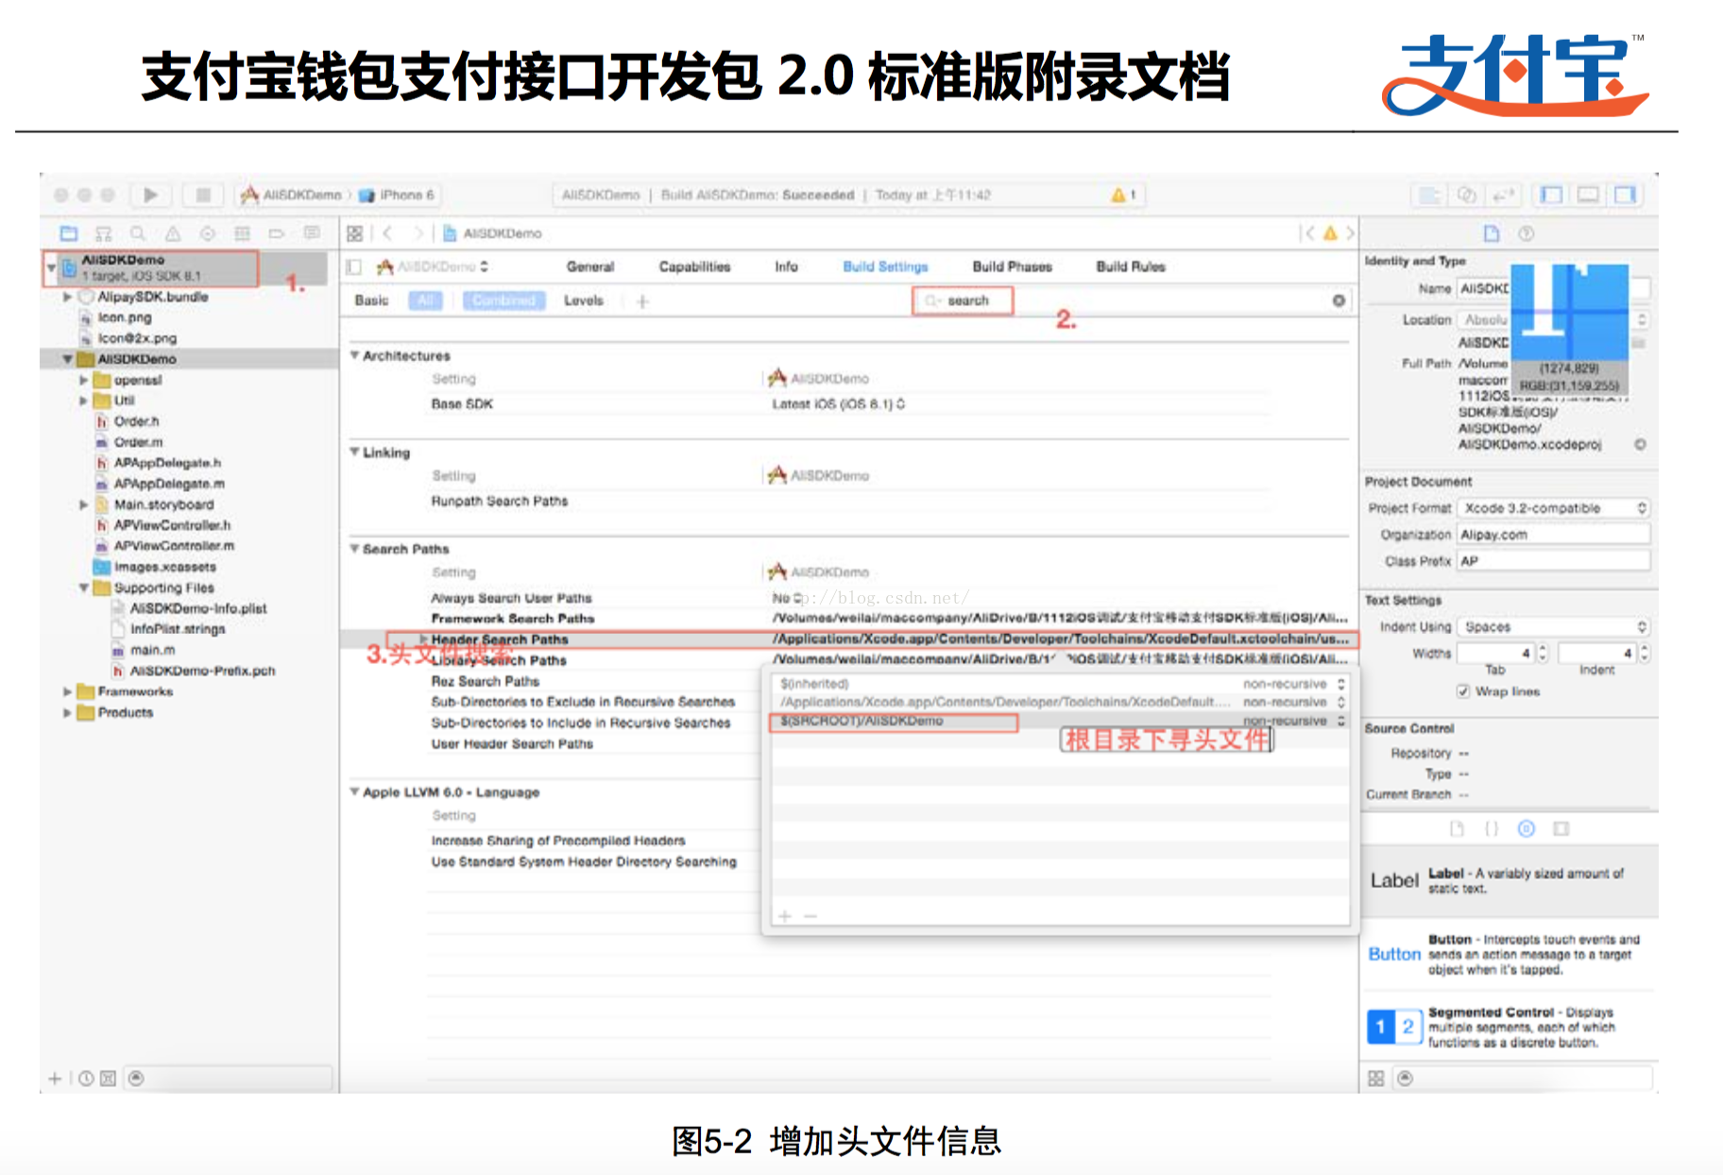Open the AliSDKDemo target selector popup
This screenshot has height=1175, width=1723.
[433, 266]
